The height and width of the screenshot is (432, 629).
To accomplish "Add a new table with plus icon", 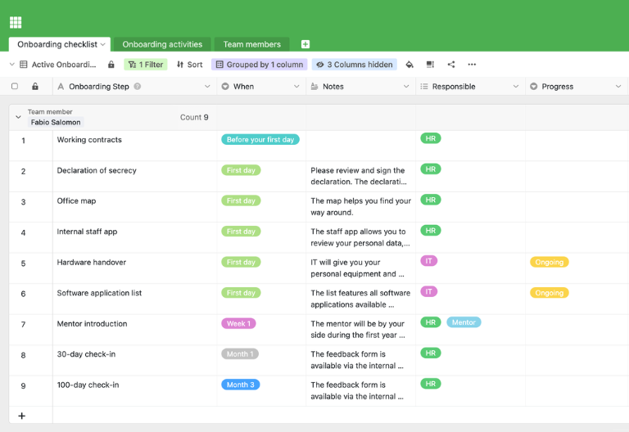I will tap(305, 44).
